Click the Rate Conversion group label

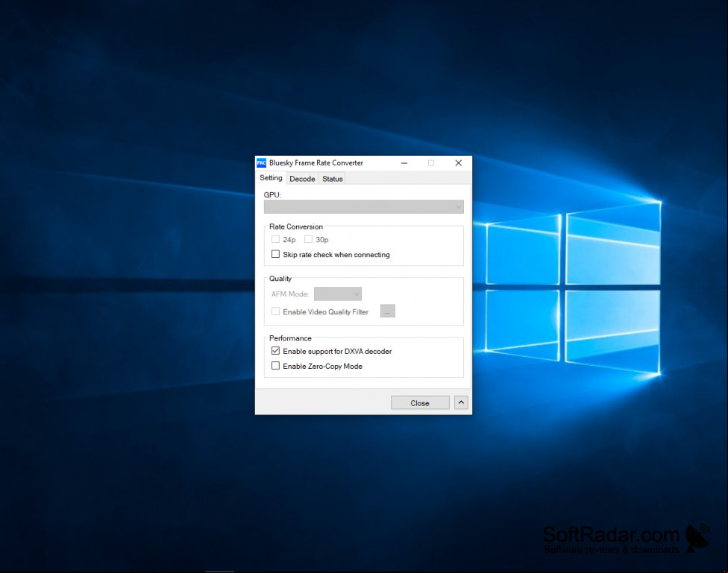point(295,227)
